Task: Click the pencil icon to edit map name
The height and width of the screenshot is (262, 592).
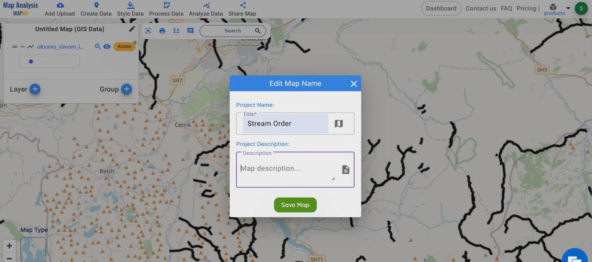Action: click(x=132, y=29)
